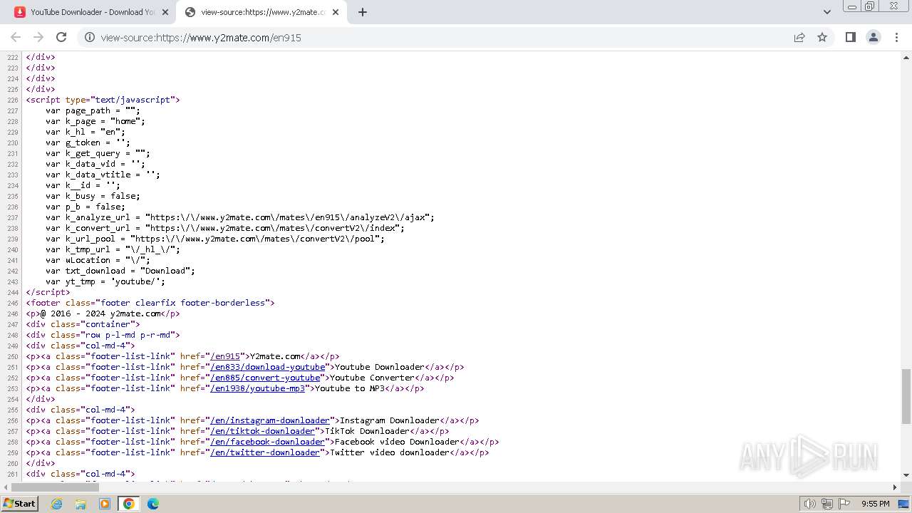Share this page icon in address bar
912x513 pixels.
pyautogui.click(x=799, y=37)
